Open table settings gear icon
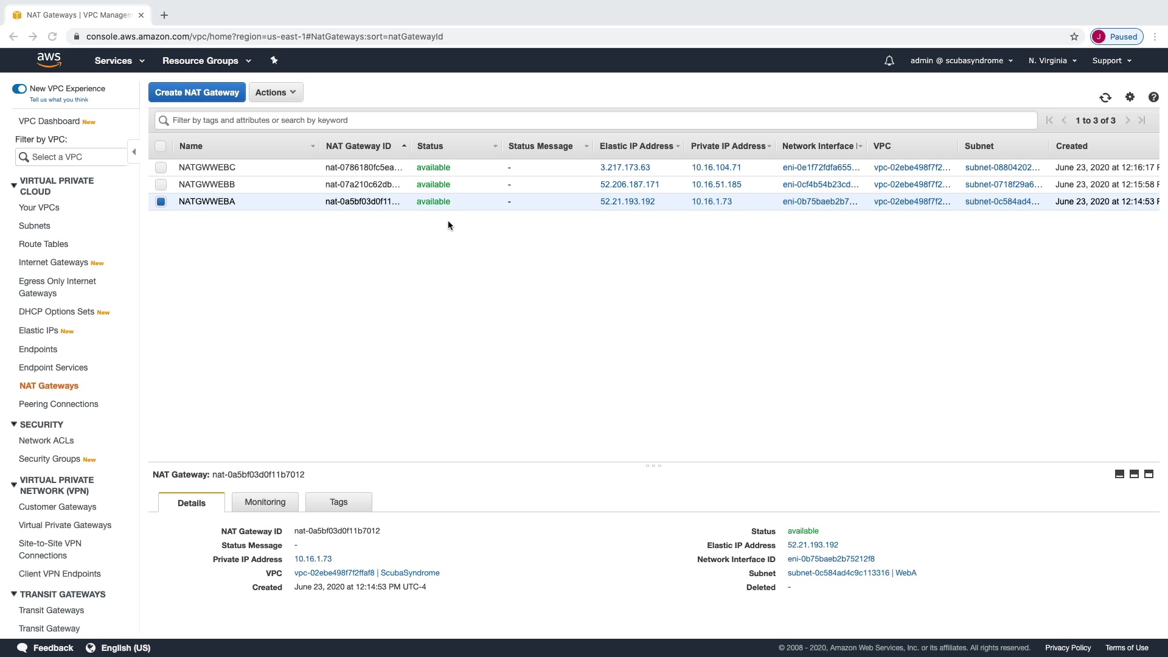 pos(1130,97)
